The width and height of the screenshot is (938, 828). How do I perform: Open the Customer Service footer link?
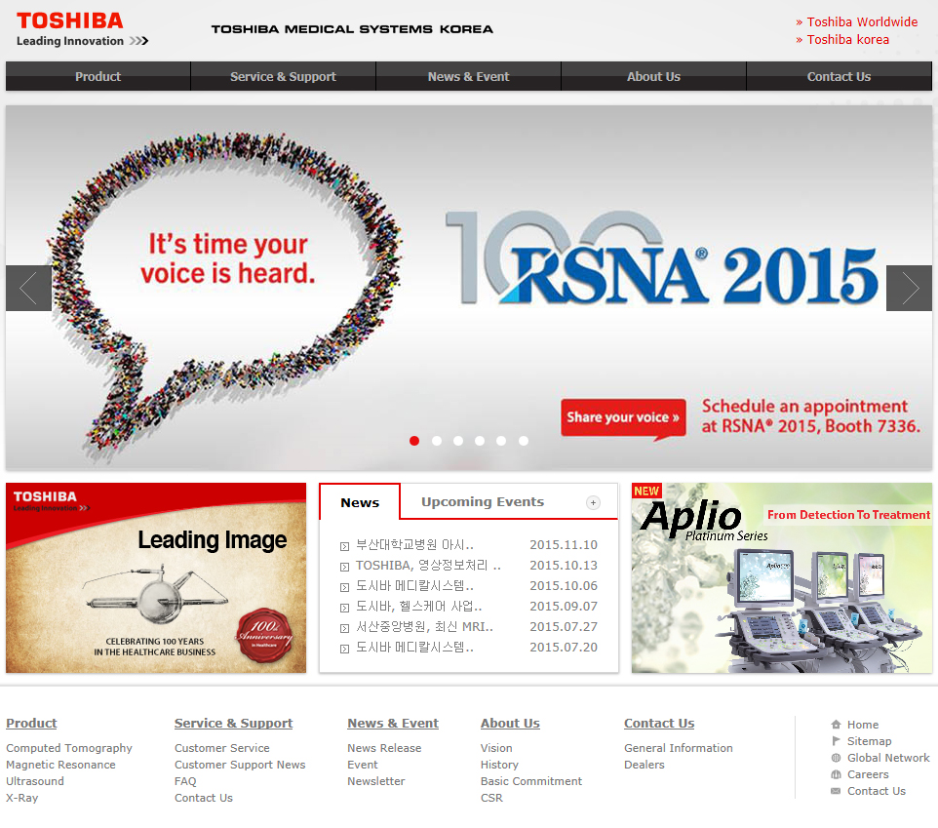point(222,748)
